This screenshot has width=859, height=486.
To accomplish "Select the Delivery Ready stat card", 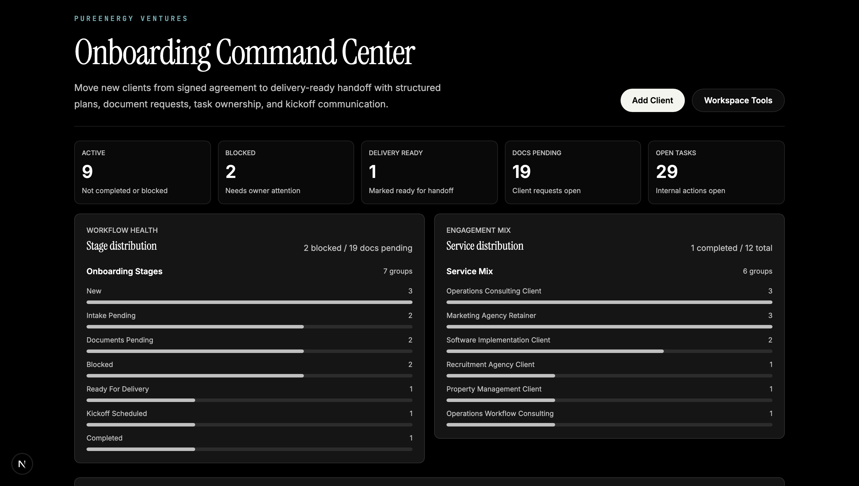I will point(429,172).
